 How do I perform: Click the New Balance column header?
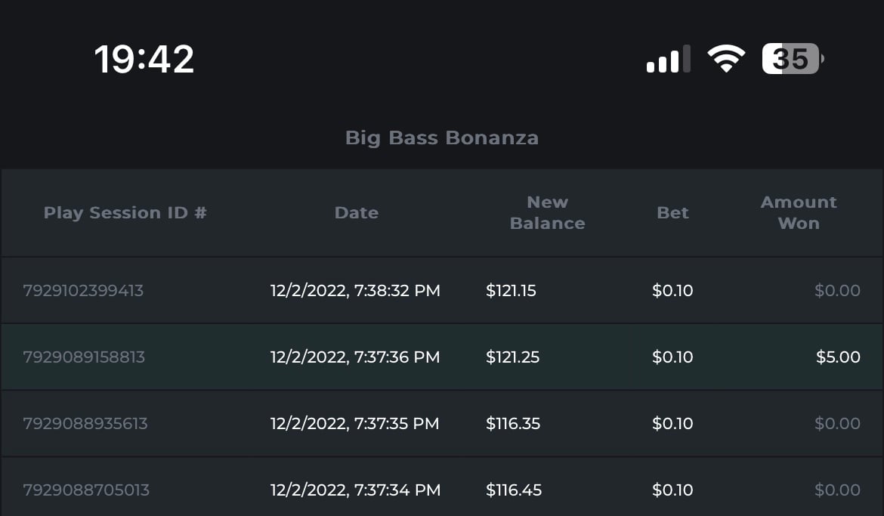547,213
